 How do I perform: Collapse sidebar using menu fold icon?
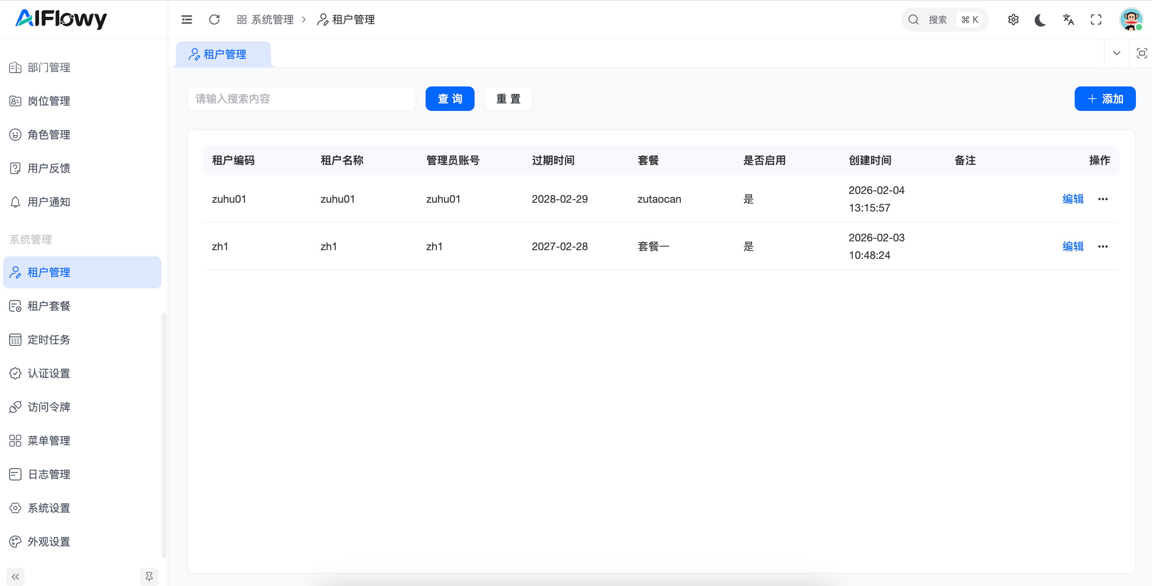point(186,20)
